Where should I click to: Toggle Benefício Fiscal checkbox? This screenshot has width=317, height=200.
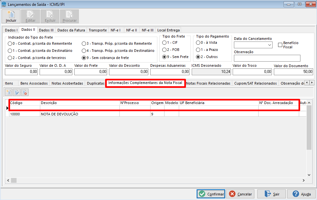(x=280, y=45)
